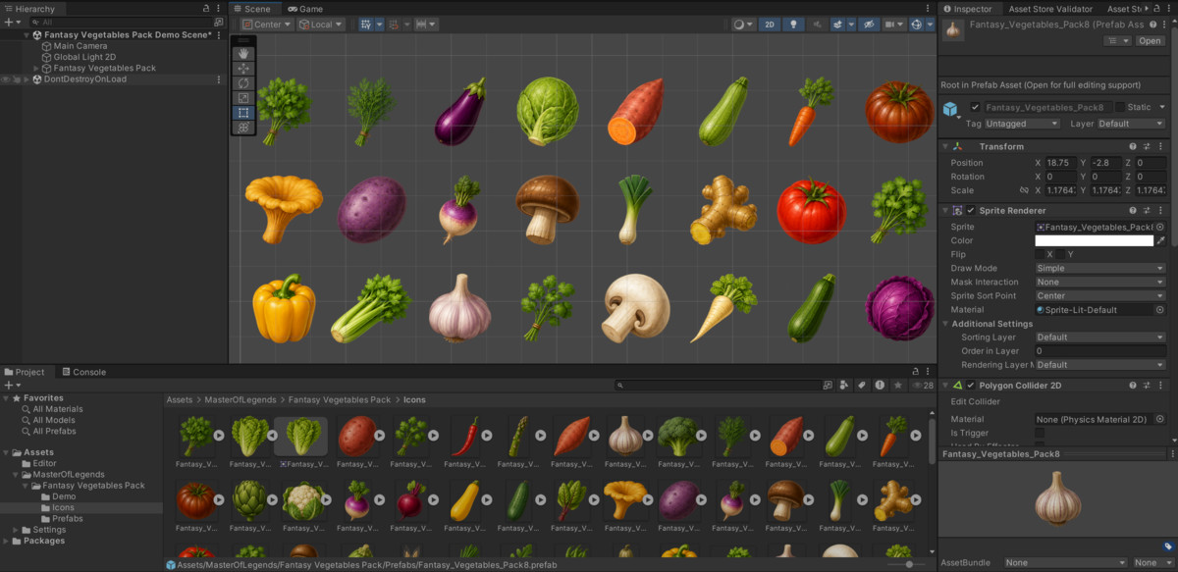
Task: Select the Inspector tab
Action: click(968, 9)
